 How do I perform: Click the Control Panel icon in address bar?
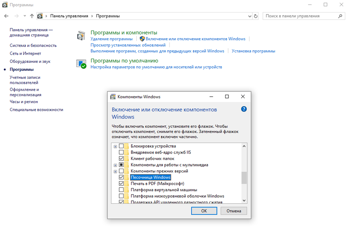pos(40,16)
